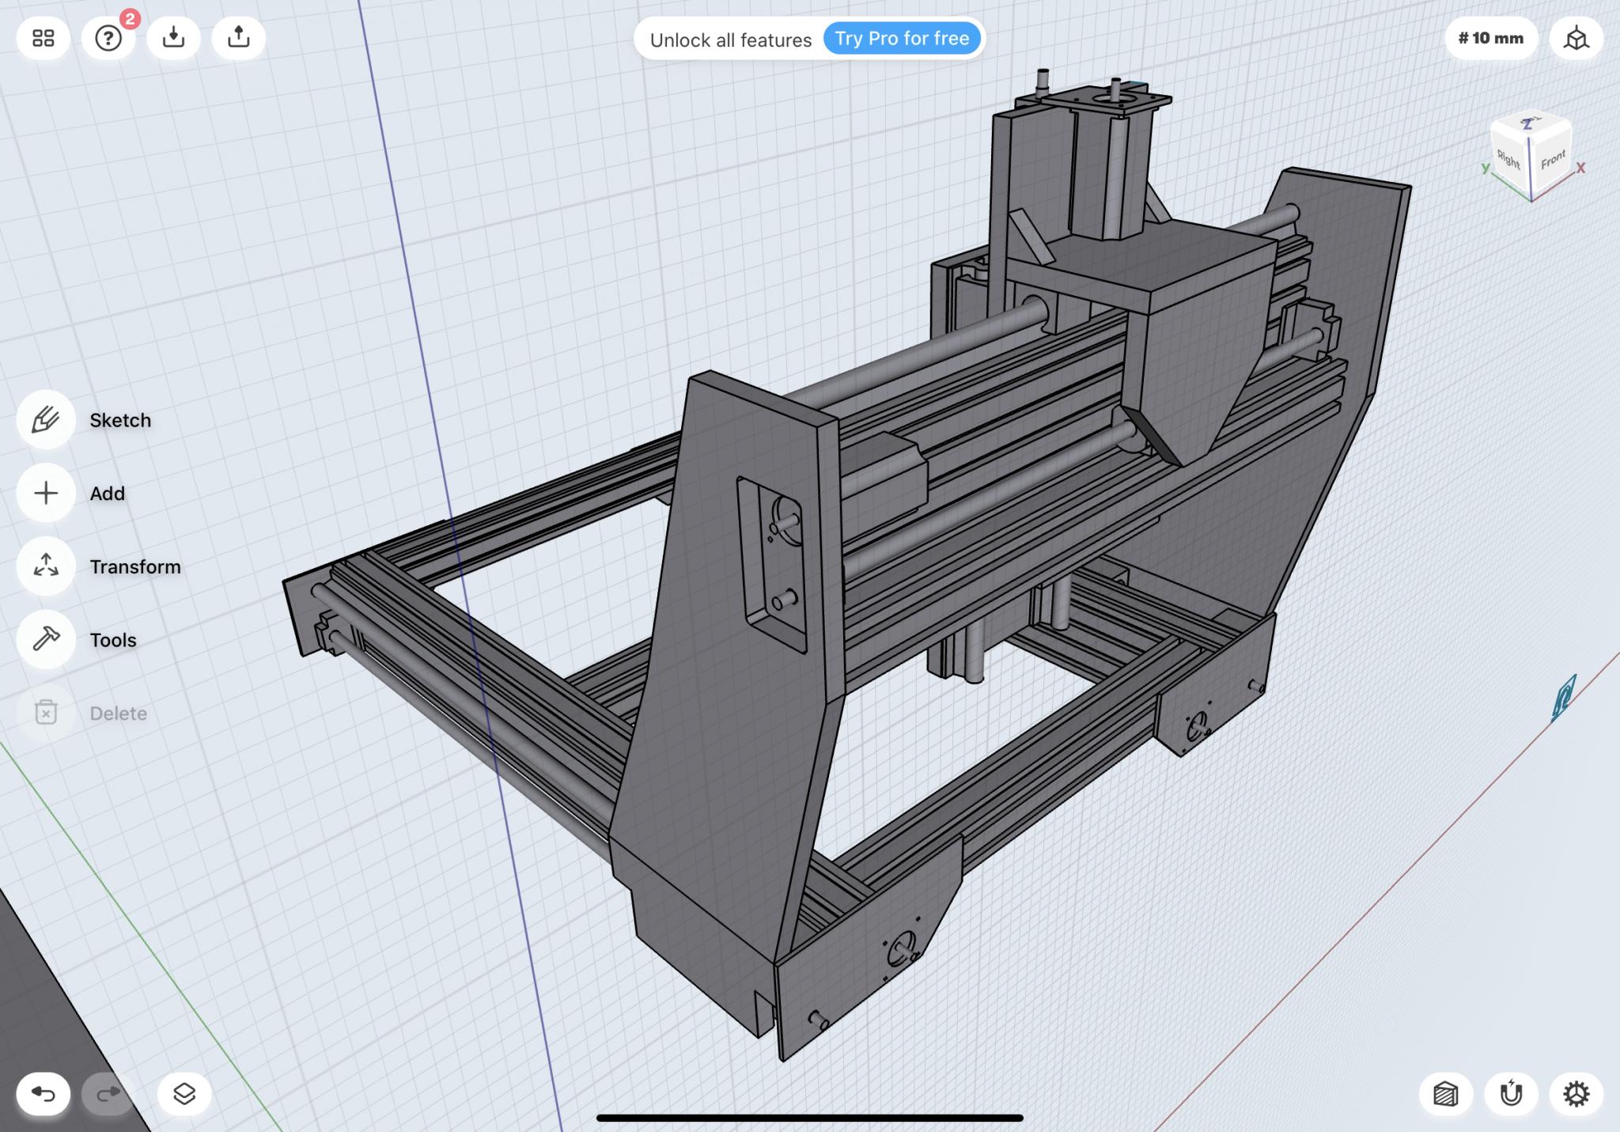Viewport: 1620px width, 1132px height.
Task: Click the import download icon
Action: click(x=173, y=38)
